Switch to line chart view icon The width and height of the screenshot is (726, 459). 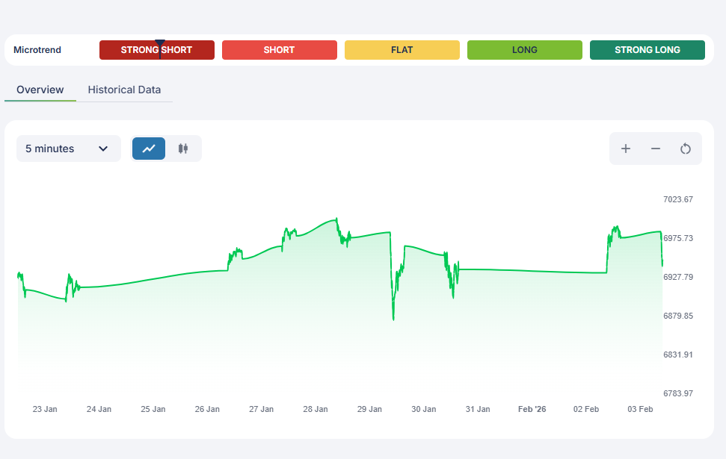149,149
